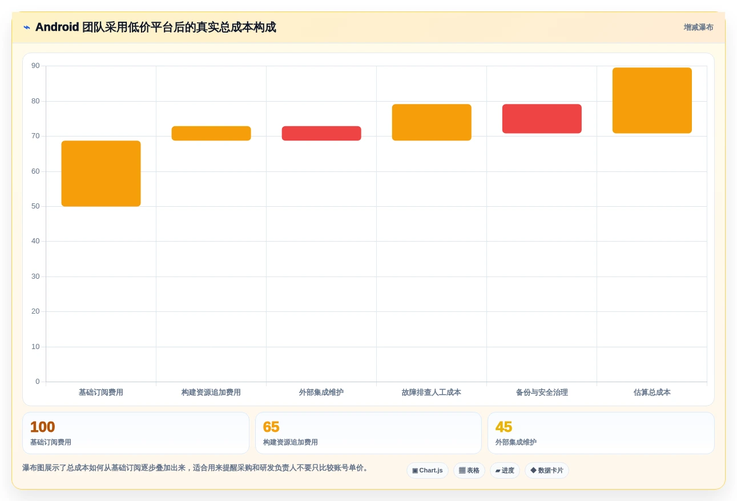Select the 进度 tag chip
The height and width of the screenshot is (501, 737).
click(505, 471)
